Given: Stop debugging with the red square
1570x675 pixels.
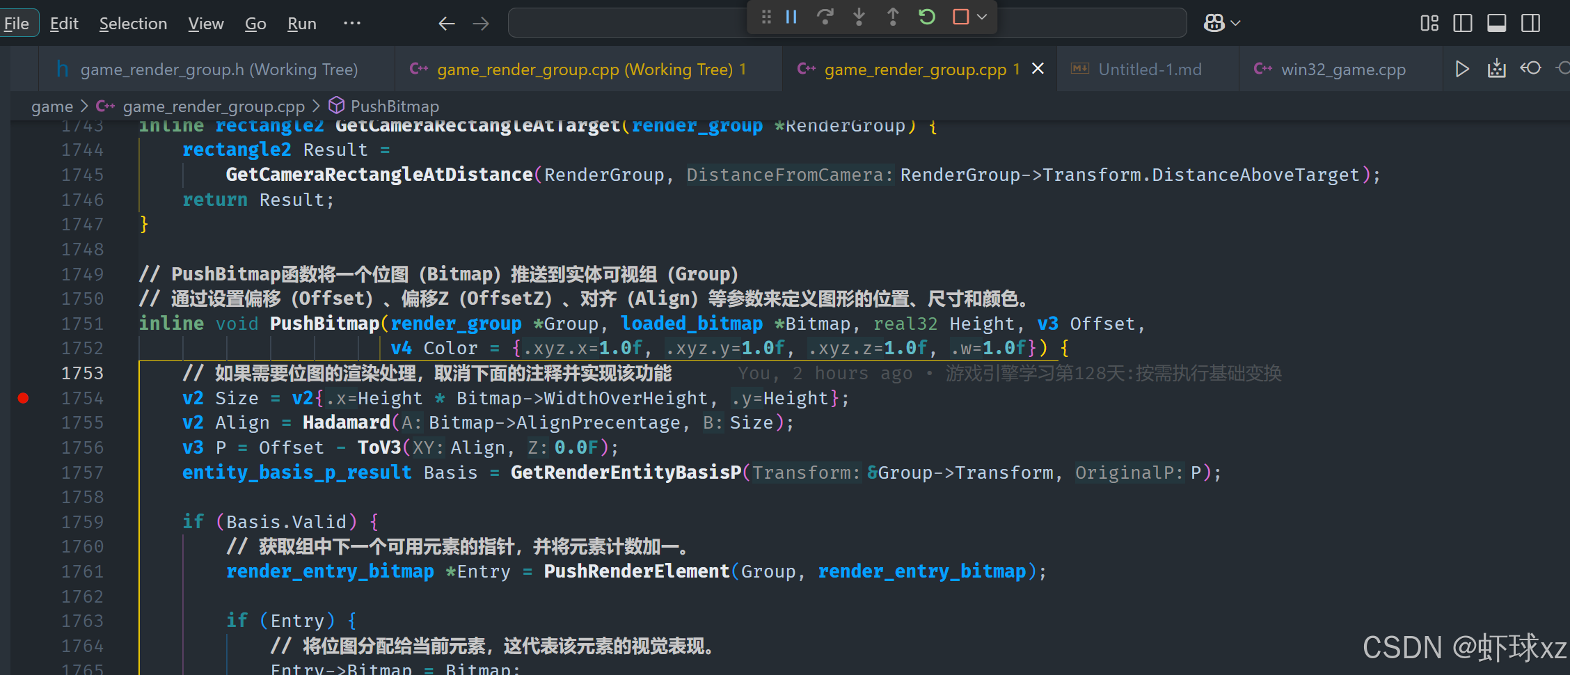Looking at the screenshot, I should point(960,17).
